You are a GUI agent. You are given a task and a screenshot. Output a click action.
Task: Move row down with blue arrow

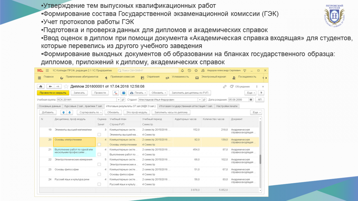[69, 112]
